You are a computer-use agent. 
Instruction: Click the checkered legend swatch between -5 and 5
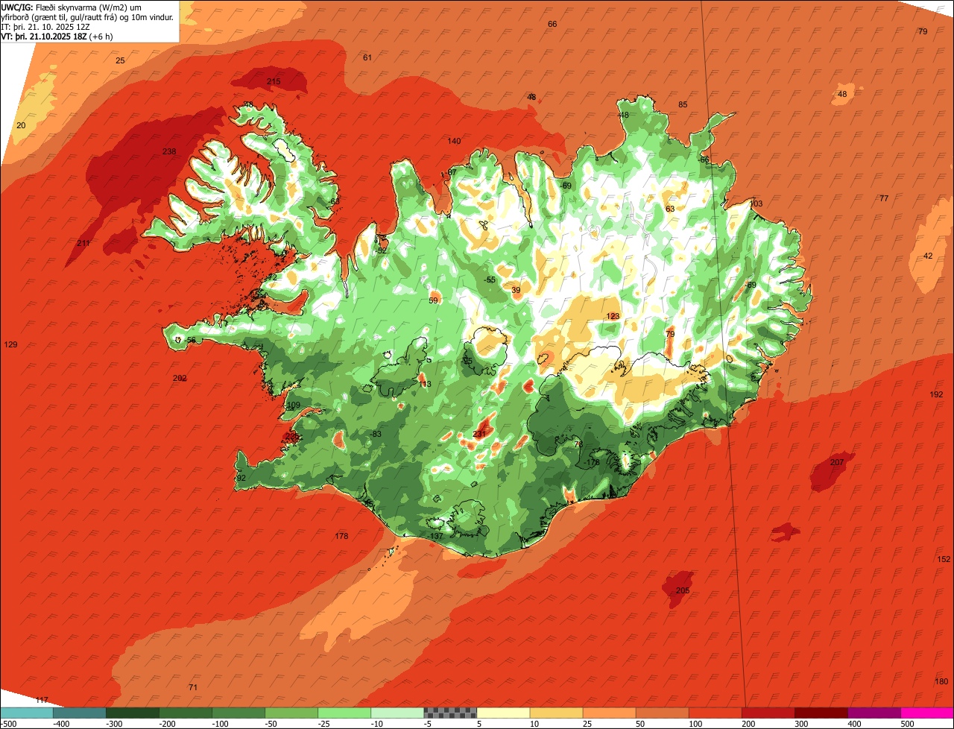(x=450, y=712)
